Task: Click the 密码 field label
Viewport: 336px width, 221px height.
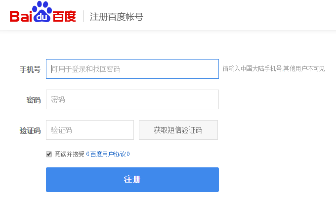Action: tap(34, 100)
